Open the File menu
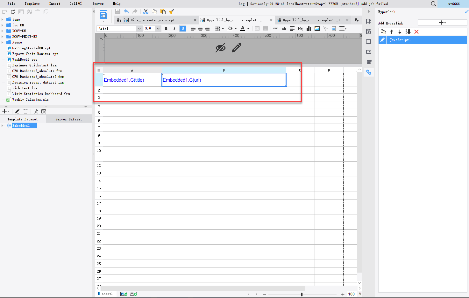469x298 pixels. (11, 4)
